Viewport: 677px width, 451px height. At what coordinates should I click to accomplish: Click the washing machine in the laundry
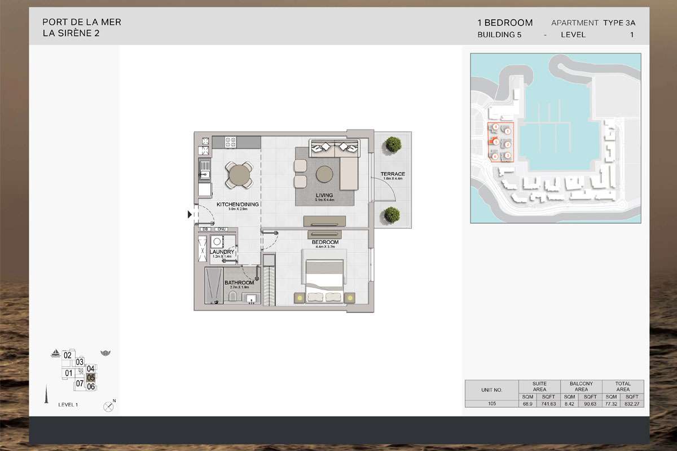tap(218, 242)
